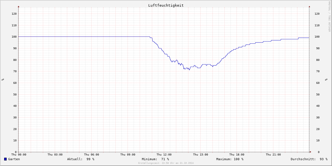
Task: Click the 120 label on the left axis
Action: click(14, 14)
